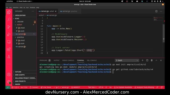
Task: Click the code minimap
Action: (x=158, y=19)
